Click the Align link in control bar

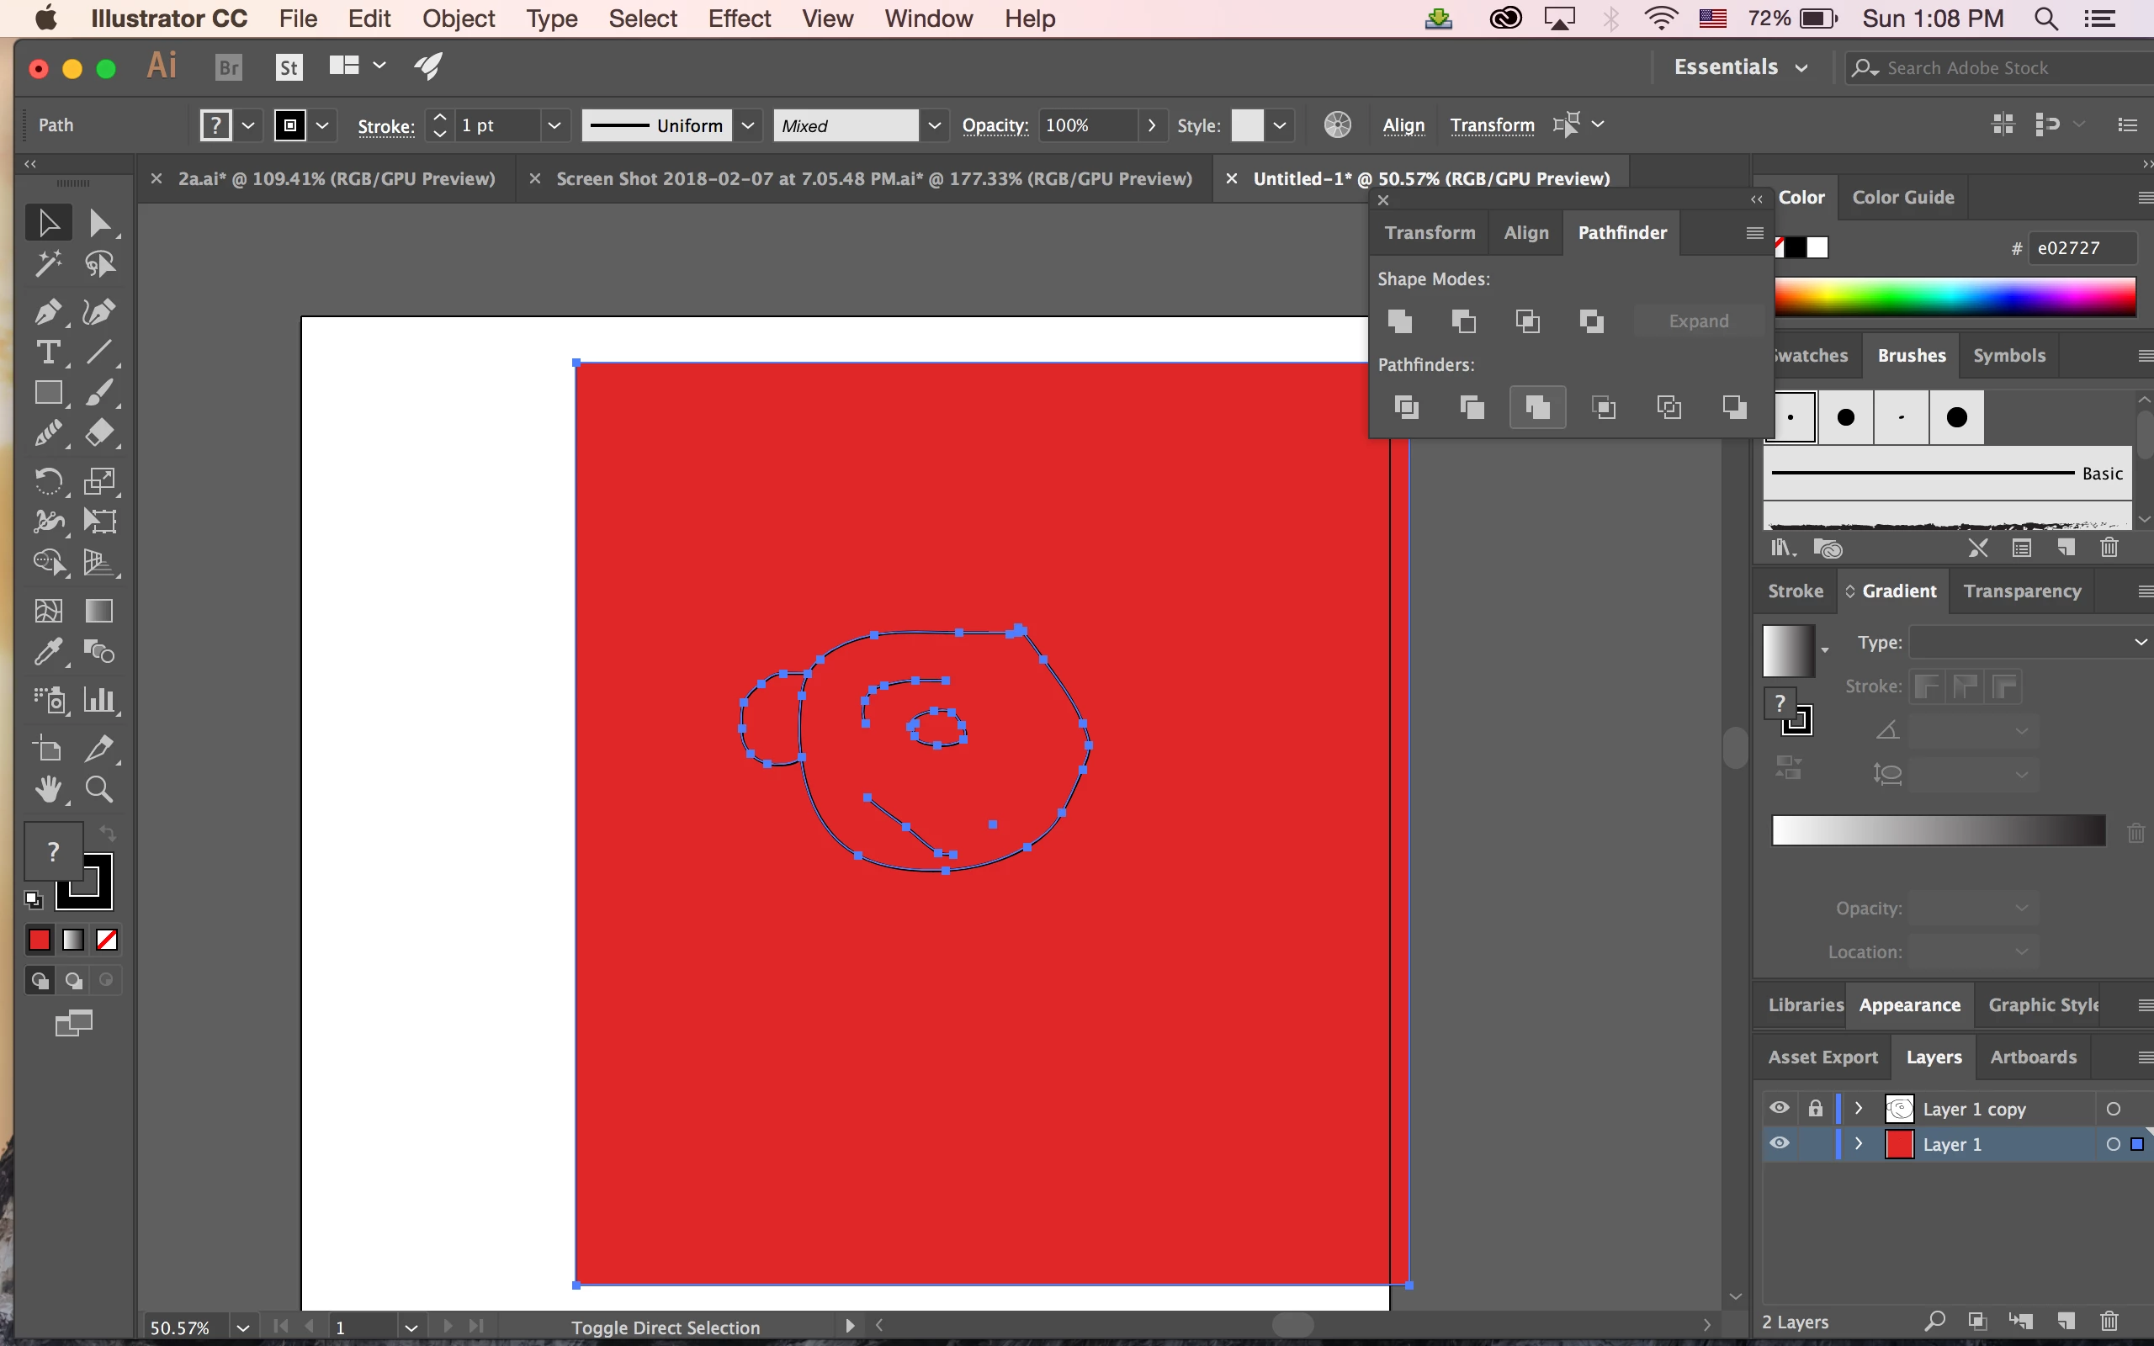coord(1403,125)
